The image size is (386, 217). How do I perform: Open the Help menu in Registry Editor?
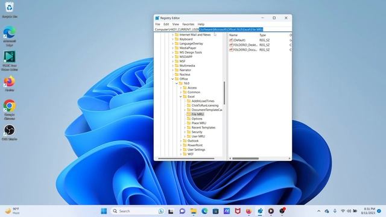(201, 24)
